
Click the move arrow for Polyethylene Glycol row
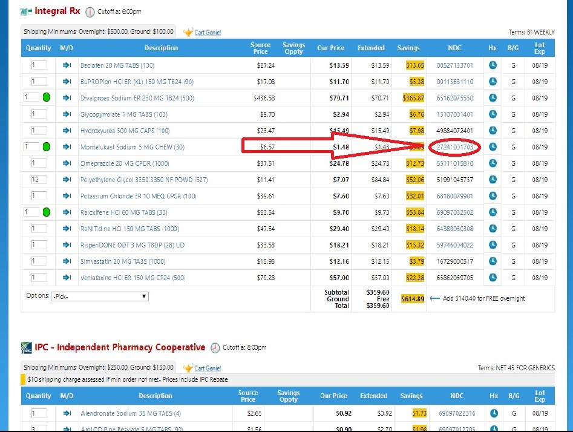click(67, 180)
